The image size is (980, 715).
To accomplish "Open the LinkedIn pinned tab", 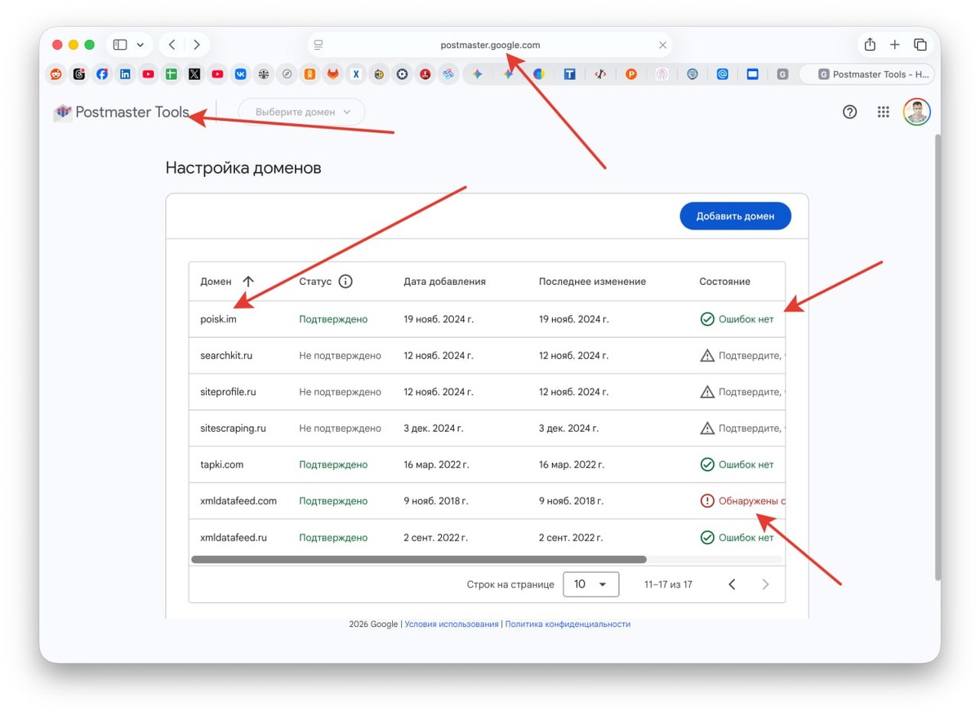I will (x=125, y=73).
